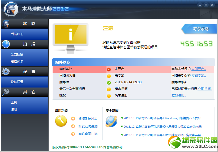Click the radar globe icon beside 扫描
Viewport: 218px width, 152px height.
[x=6, y=44]
